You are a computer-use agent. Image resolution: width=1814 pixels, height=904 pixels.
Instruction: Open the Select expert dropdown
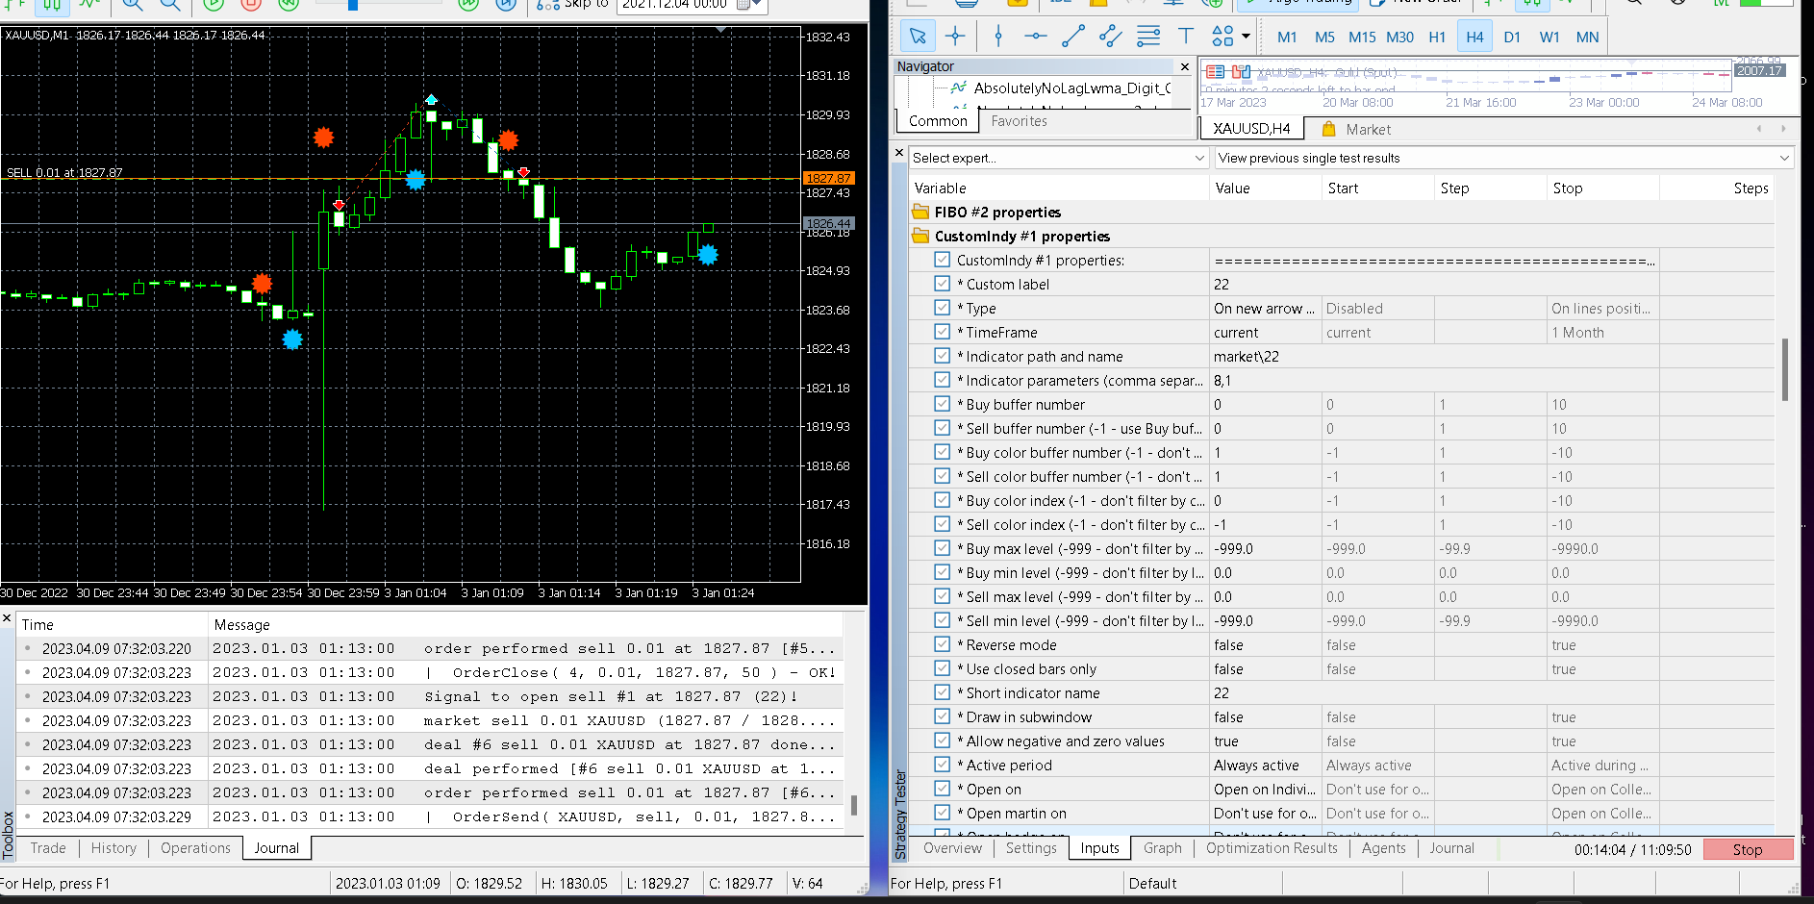tap(1059, 158)
